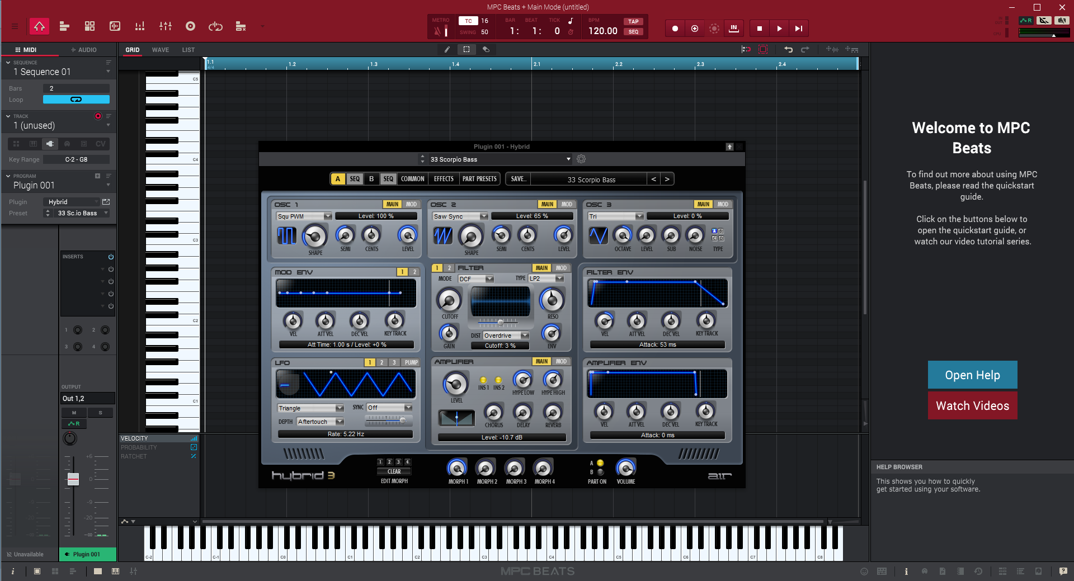Open the pad grid view icon
The image size is (1074, 581).
click(x=89, y=26)
